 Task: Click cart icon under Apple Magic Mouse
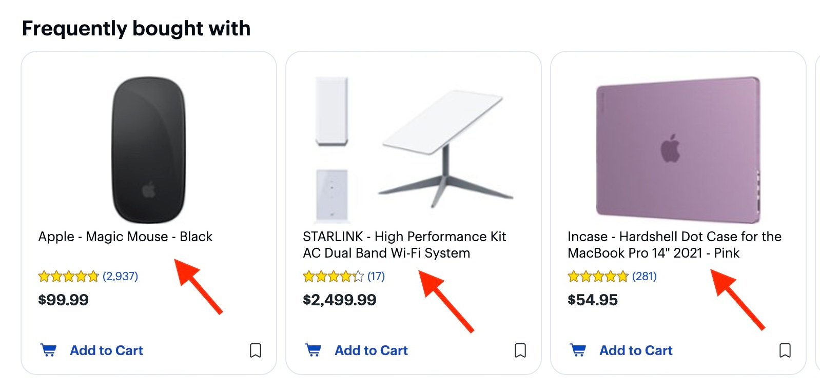(48, 350)
